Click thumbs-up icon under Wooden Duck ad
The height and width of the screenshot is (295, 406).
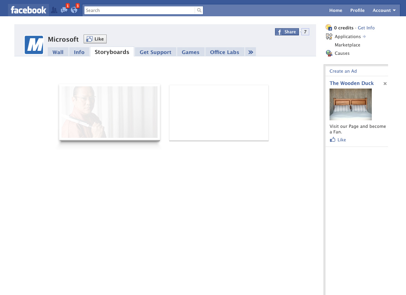pos(332,140)
